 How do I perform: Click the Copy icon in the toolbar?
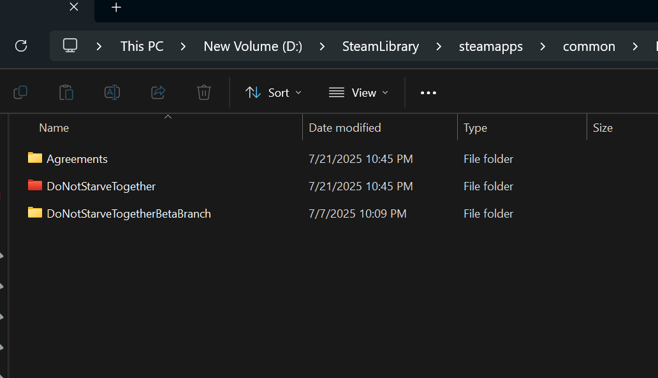pyautogui.click(x=20, y=92)
